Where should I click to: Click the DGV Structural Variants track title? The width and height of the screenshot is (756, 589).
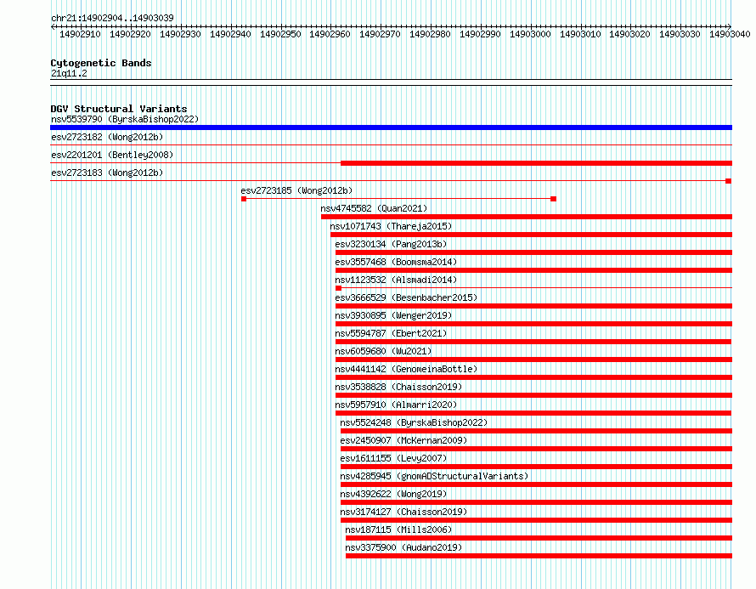click(x=119, y=109)
